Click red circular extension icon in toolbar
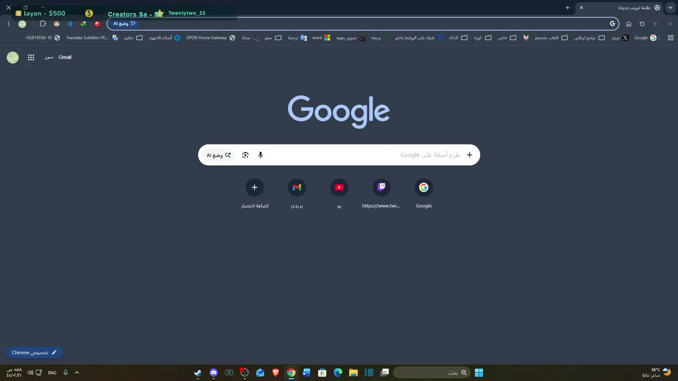678x381 pixels. (x=97, y=24)
